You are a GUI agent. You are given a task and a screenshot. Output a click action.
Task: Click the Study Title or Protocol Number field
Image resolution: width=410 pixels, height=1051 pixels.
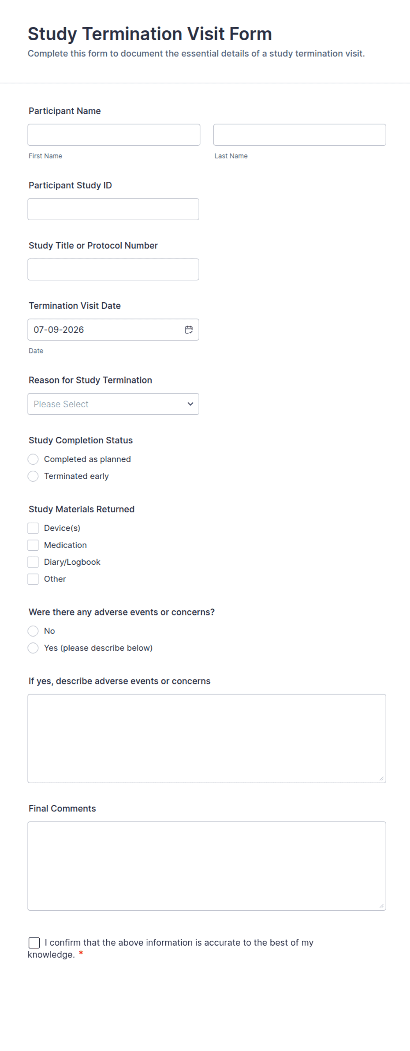coord(113,270)
